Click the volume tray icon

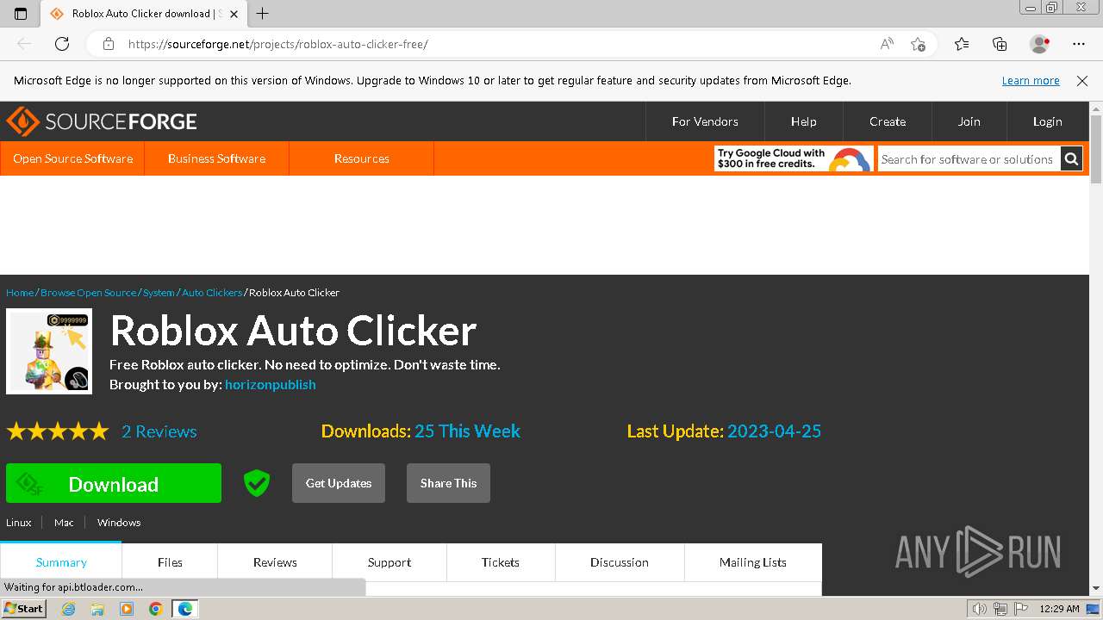point(980,609)
